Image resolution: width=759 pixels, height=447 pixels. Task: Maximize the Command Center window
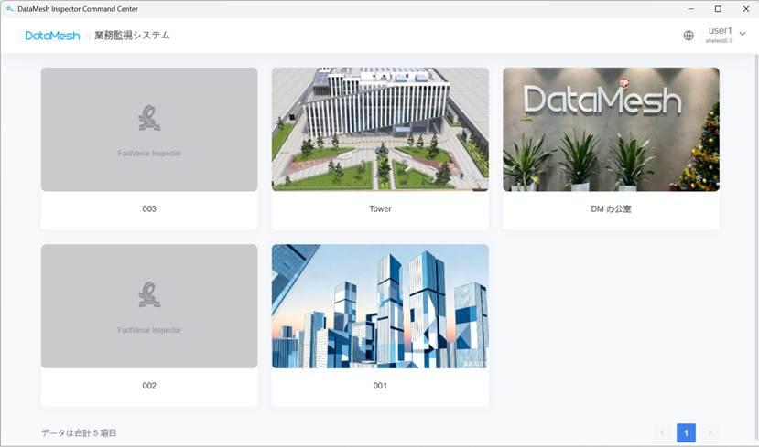click(x=718, y=8)
